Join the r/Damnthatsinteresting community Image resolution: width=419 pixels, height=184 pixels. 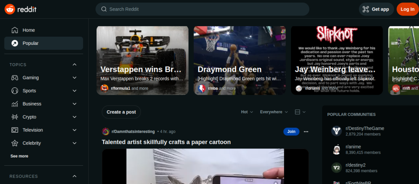[291, 131]
